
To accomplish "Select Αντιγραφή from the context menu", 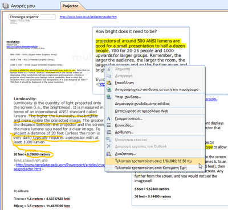I will (154, 76).
